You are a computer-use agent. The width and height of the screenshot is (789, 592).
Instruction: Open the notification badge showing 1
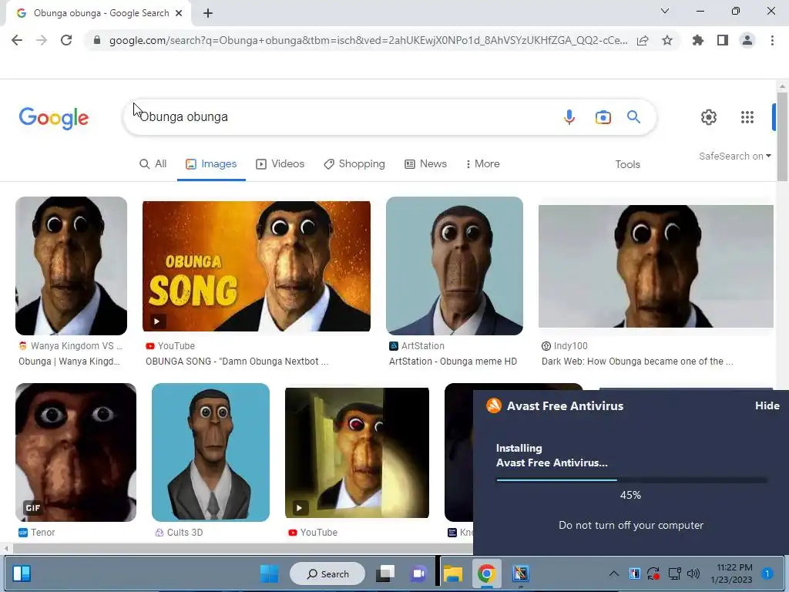(767, 573)
